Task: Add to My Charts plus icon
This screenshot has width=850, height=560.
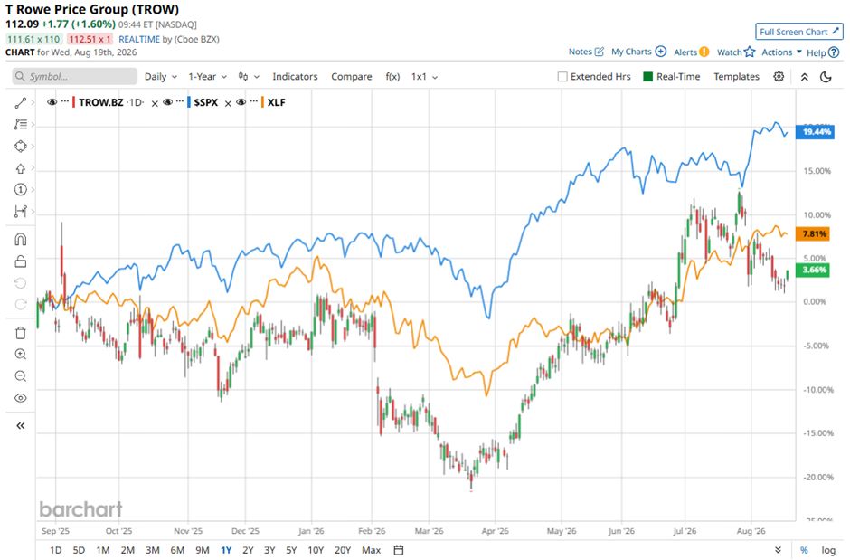Action: click(x=661, y=52)
